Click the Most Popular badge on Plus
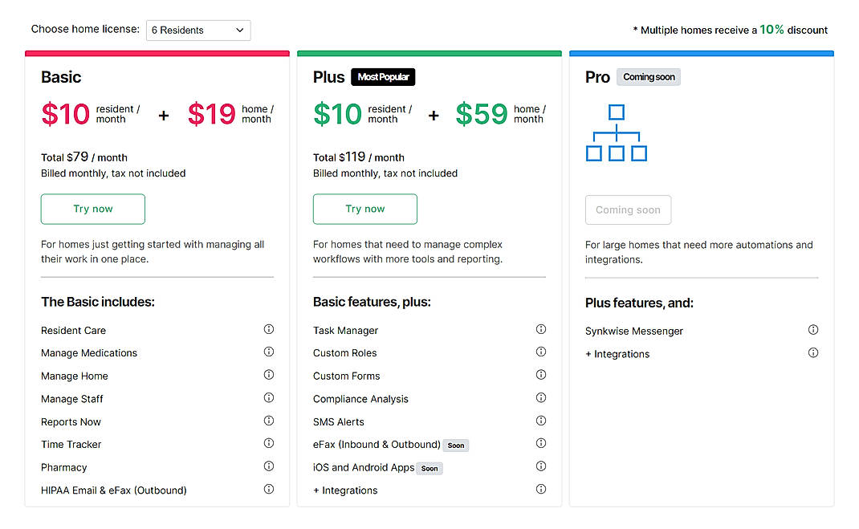 [x=382, y=77]
